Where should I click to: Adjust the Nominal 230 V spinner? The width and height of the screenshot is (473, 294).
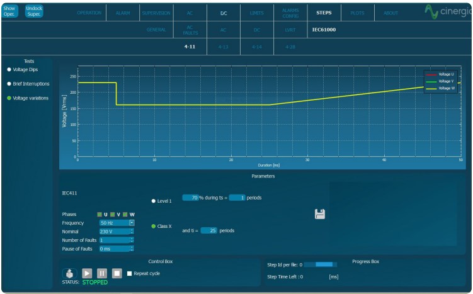[x=132, y=231]
